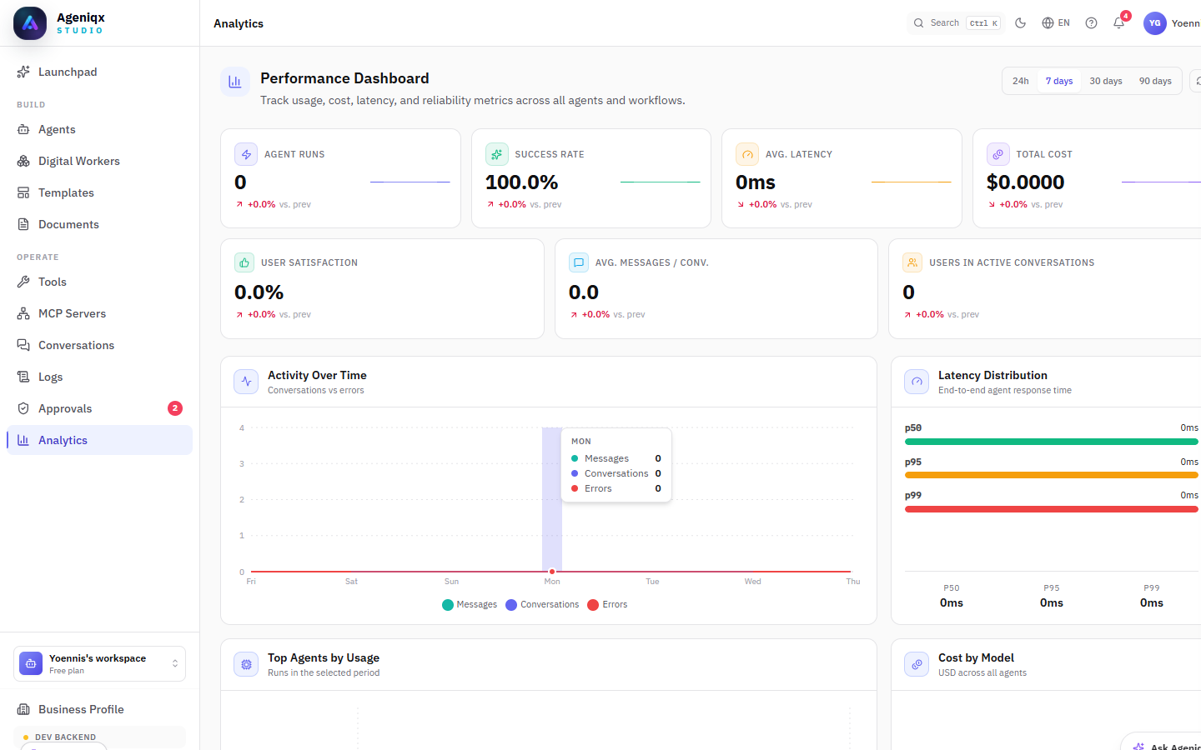Click the Approvals shield icon
This screenshot has height=750, width=1201.
pyautogui.click(x=23, y=408)
